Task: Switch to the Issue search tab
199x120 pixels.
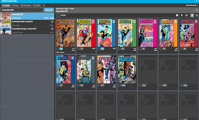Action: 15,5
